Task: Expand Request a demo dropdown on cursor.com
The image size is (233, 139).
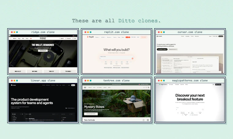Action: pyautogui.click(x=173, y=49)
